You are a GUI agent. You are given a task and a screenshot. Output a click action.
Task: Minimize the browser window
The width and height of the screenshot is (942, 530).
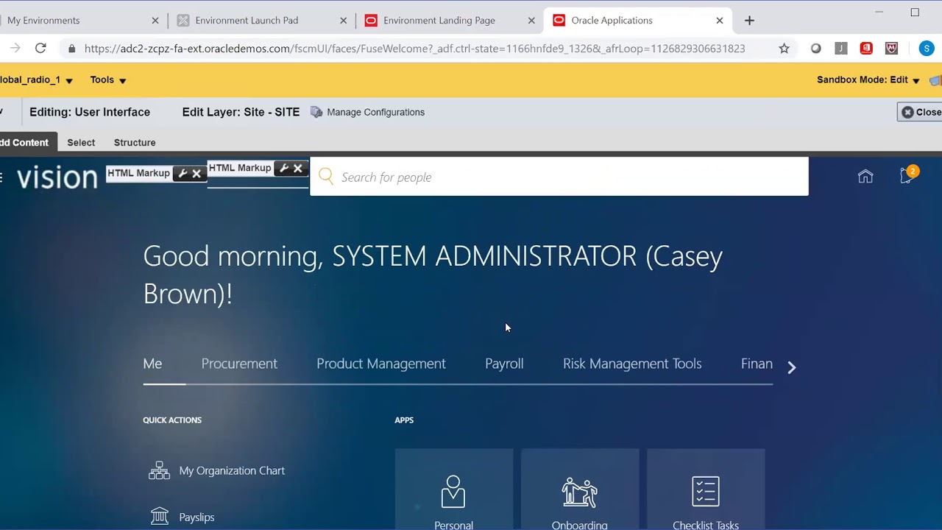tap(879, 13)
